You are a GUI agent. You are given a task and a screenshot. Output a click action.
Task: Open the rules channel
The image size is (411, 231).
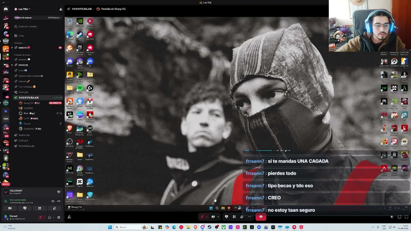[38, 36]
